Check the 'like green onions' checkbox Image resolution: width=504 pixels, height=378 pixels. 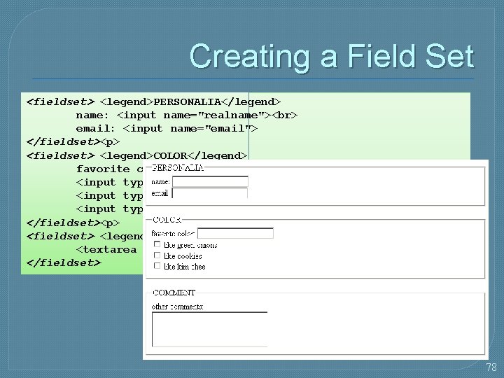157,244
